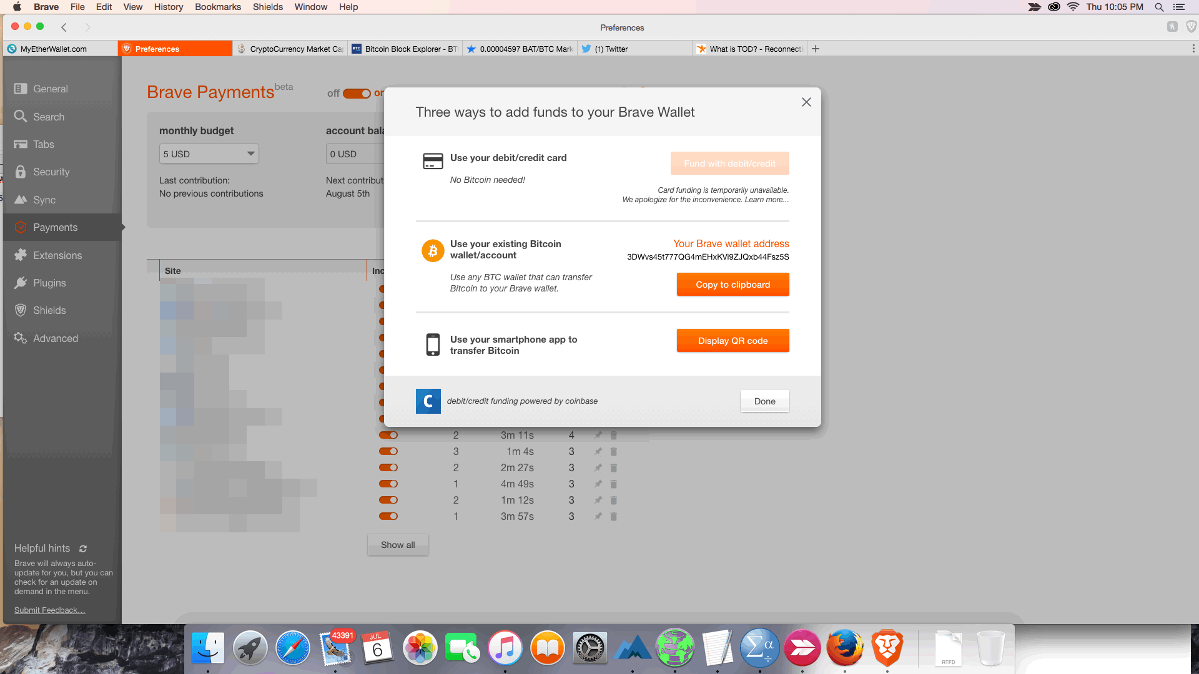This screenshot has width=1199, height=674.
Task: Click Fund with debit/credit button
Action: point(729,164)
